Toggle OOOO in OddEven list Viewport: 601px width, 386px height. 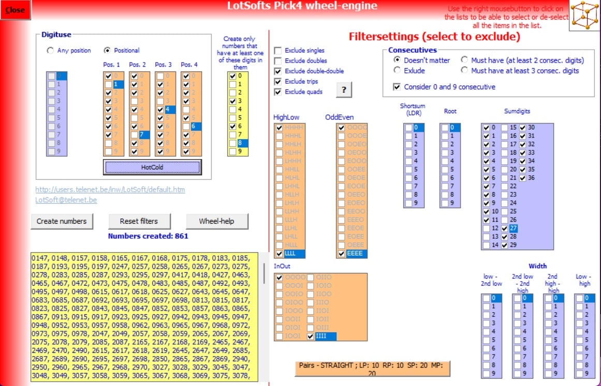click(x=341, y=128)
